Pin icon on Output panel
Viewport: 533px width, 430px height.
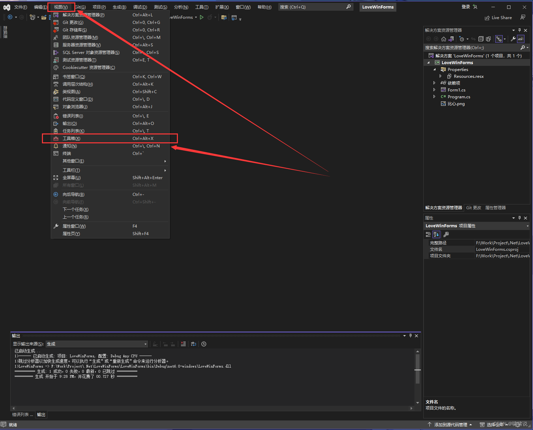coord(410,336)
